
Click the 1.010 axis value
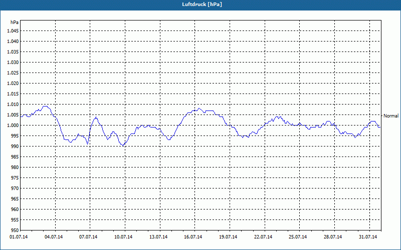pyautogui.click(x=13, y=104)
